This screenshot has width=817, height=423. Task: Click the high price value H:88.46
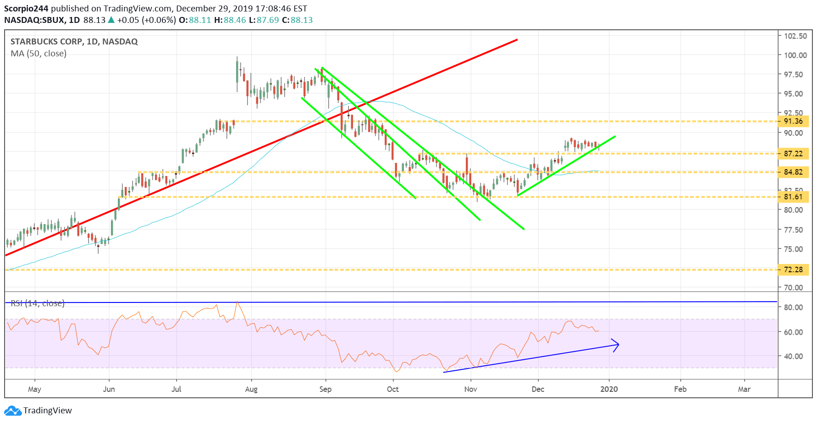[230, 20]
